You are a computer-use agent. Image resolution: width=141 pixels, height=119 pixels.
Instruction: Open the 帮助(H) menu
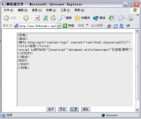coord(79,10)
